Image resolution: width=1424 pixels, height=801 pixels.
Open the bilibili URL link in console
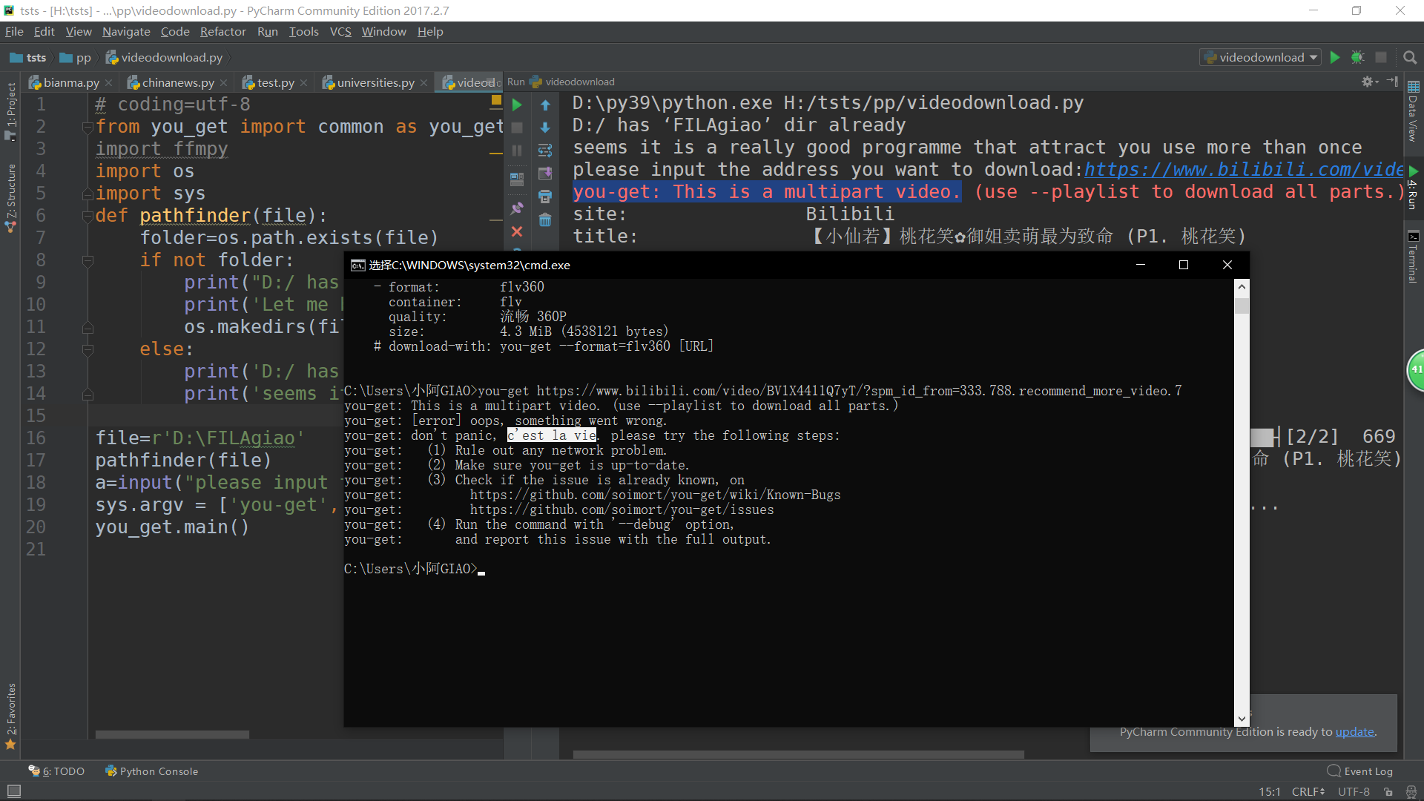[1243, 170]
